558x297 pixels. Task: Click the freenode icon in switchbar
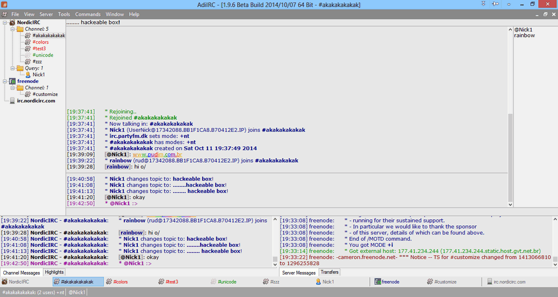click(378, 282)
